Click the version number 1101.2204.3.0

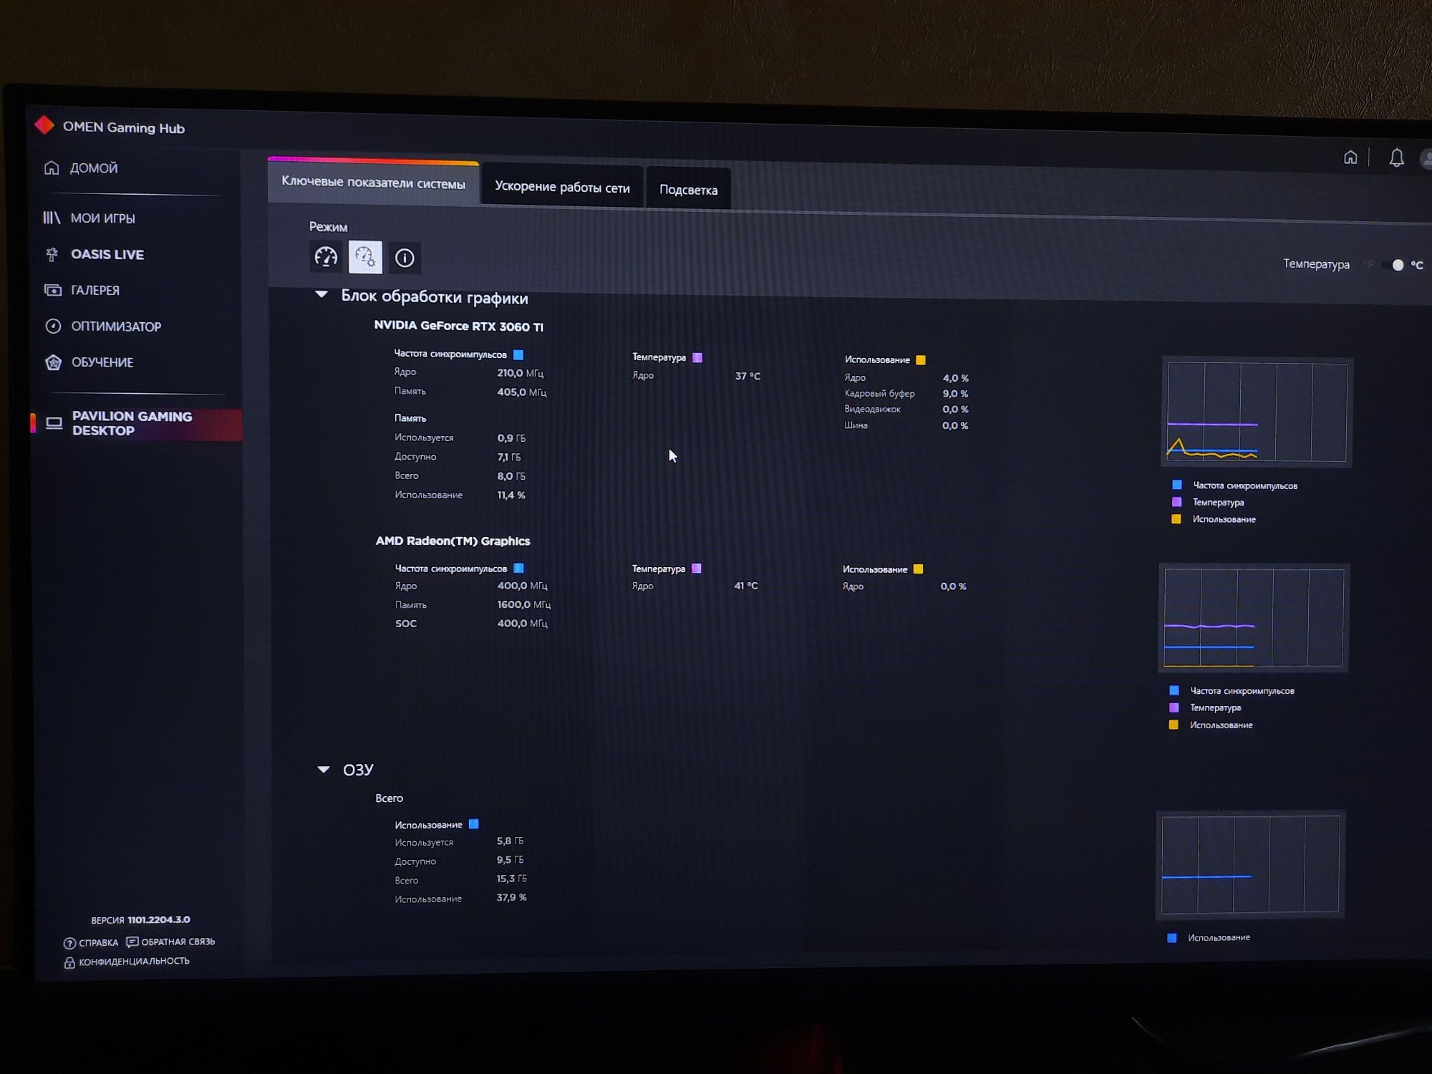pyautogui.click(x=159, y=919)
